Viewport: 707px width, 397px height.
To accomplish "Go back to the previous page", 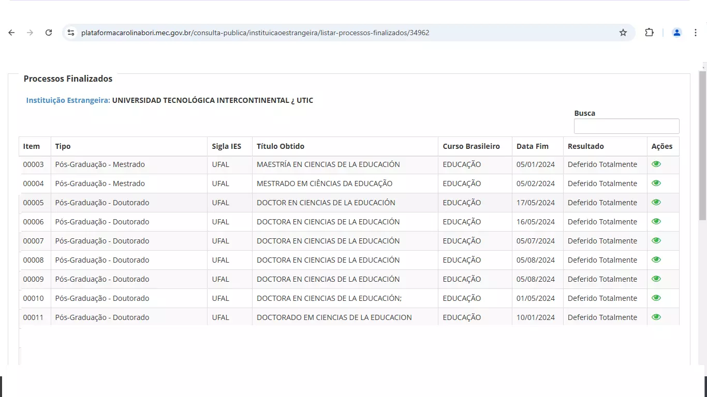I will tap(11, 33).
